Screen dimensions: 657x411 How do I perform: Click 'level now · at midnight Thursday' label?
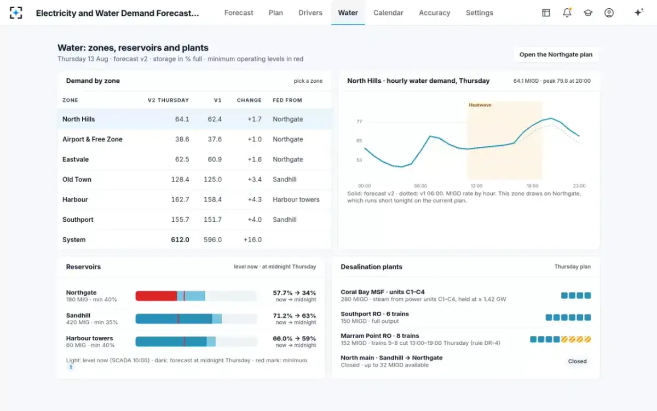tap(275, 267)
